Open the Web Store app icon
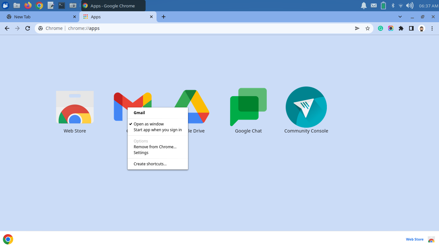Image resolution: width=439 pixels, height=247 pixels. 75,107
